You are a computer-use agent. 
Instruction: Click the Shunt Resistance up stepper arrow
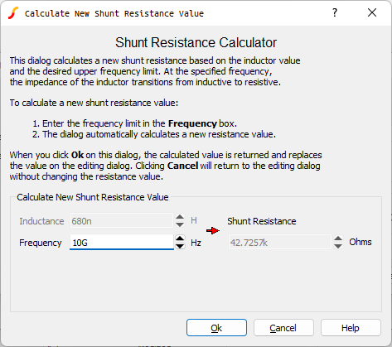(338, 239)
